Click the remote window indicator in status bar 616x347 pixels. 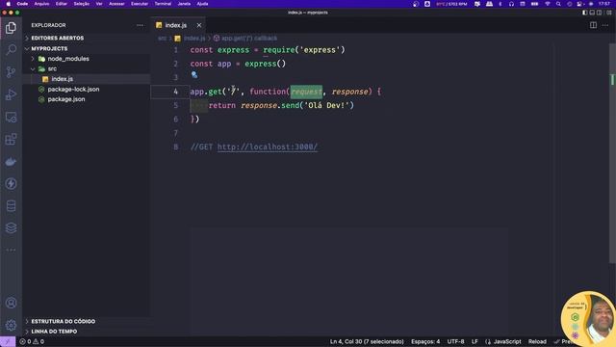[8, 341]
